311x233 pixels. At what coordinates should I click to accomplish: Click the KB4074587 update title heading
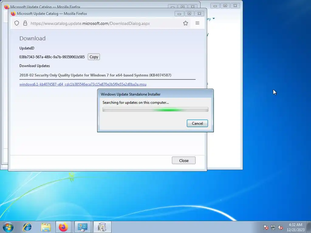(x=95, y=75)
